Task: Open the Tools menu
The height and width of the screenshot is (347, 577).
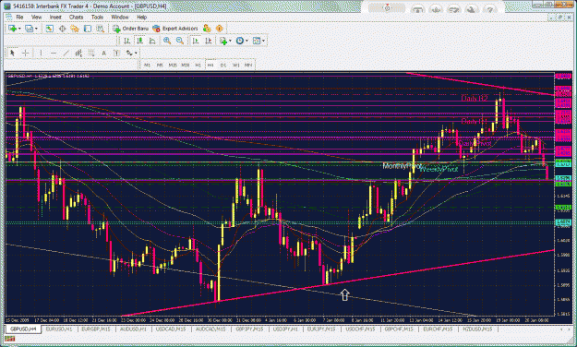Action: [x=97, y=18]
